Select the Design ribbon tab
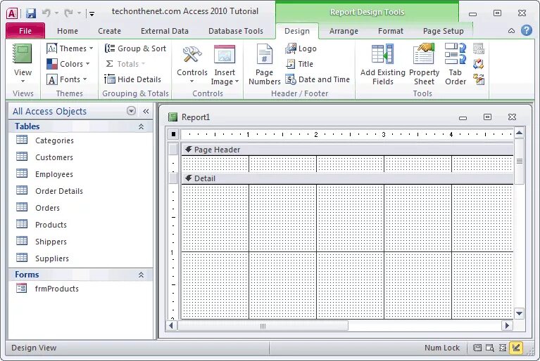Image resolution: width=540 pixels, height=361 pixels. [x=297, y=31]
